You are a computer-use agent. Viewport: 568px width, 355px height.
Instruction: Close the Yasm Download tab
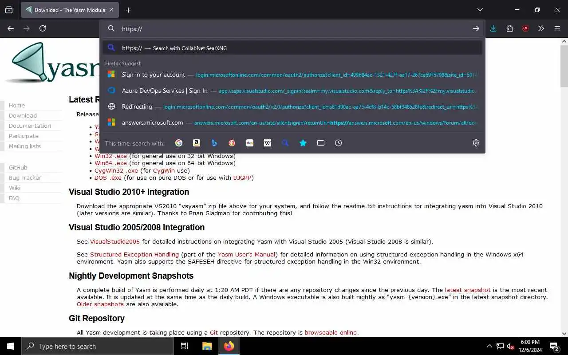[x=111, y=10]
